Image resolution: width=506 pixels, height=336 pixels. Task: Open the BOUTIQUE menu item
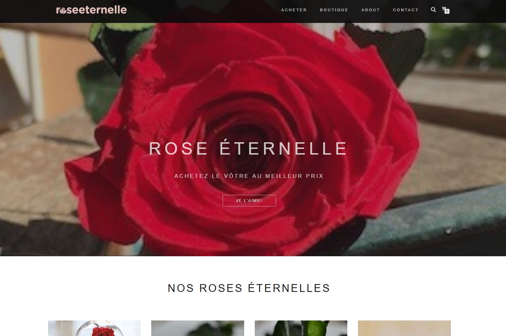pos(334,10)
